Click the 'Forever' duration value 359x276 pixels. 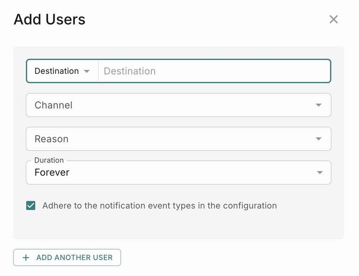(52, 173)
